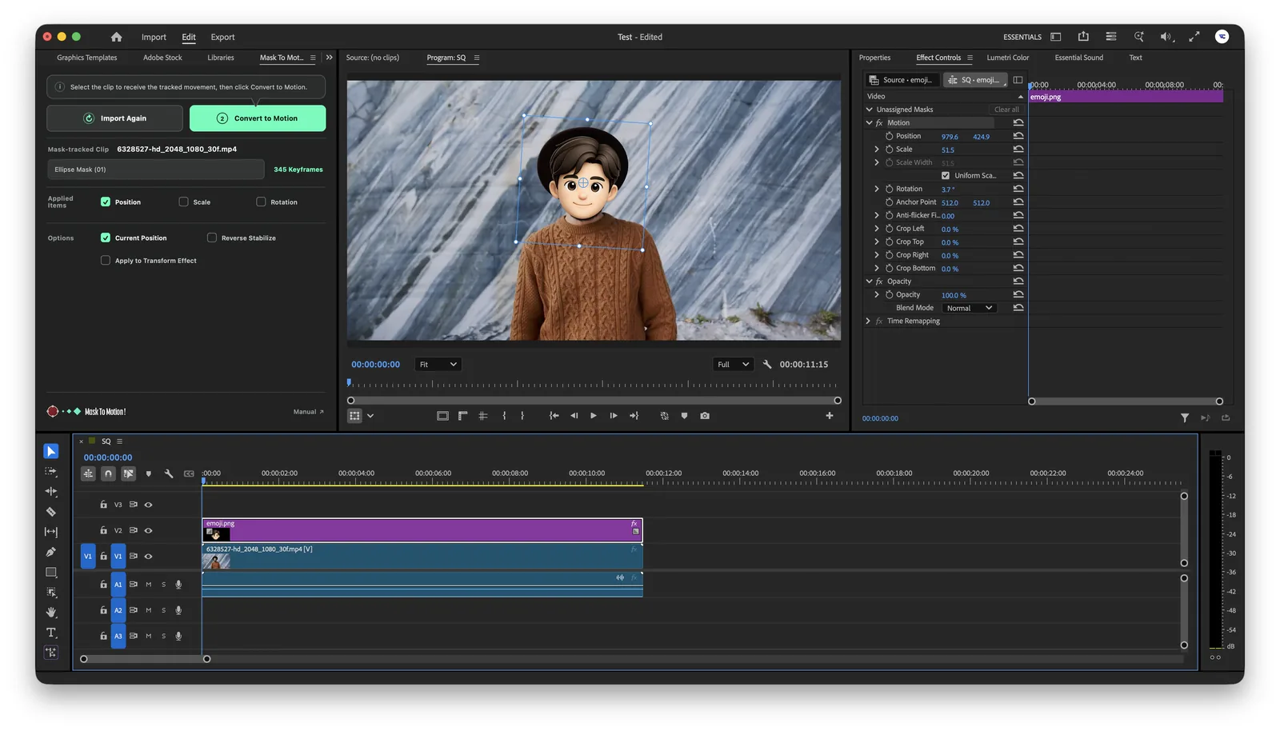Select the Hand tool
1280x731 pixels.
click(51, 613)
